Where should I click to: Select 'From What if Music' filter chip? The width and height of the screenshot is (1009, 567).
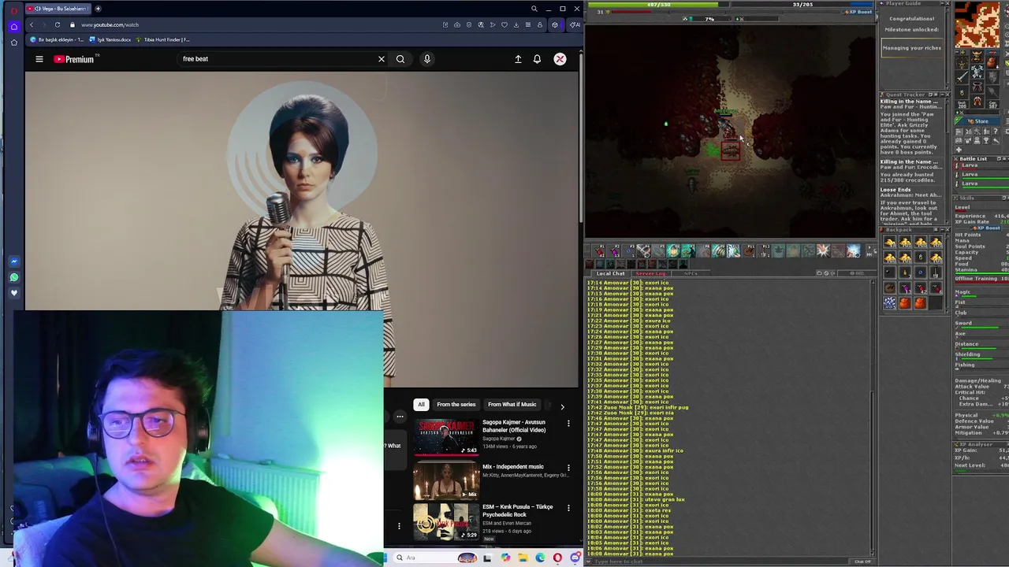(512, 405)
